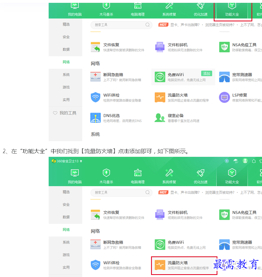
Task: Switch to 木马查杀 tab in lower window
Action: pyautogui.click(x=106, y=176)
